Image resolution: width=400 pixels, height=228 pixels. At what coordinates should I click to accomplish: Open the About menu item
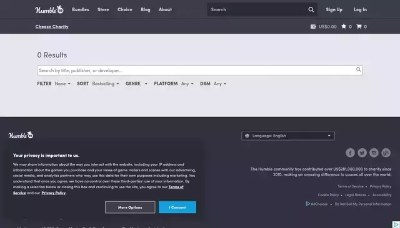[165, 10]
